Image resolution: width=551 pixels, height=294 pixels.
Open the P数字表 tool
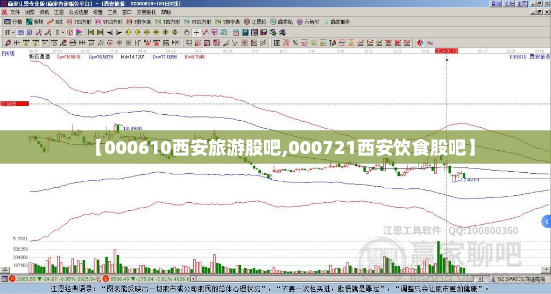139,21
